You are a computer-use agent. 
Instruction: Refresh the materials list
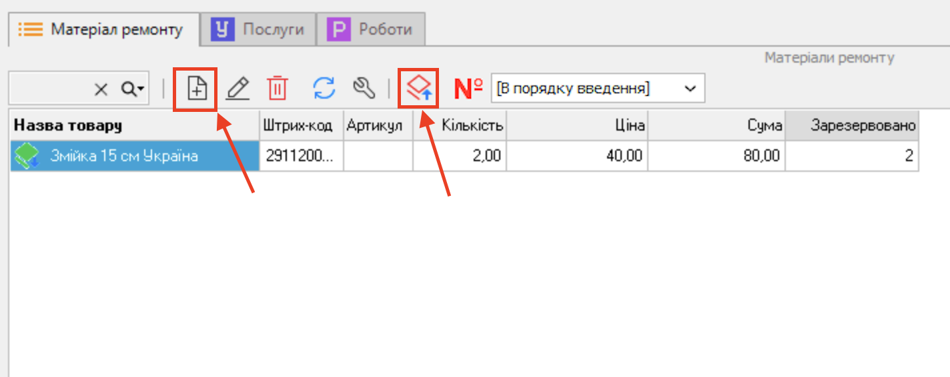point(324,89)
